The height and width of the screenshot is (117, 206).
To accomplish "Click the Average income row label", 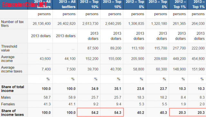I will point(8,59).
